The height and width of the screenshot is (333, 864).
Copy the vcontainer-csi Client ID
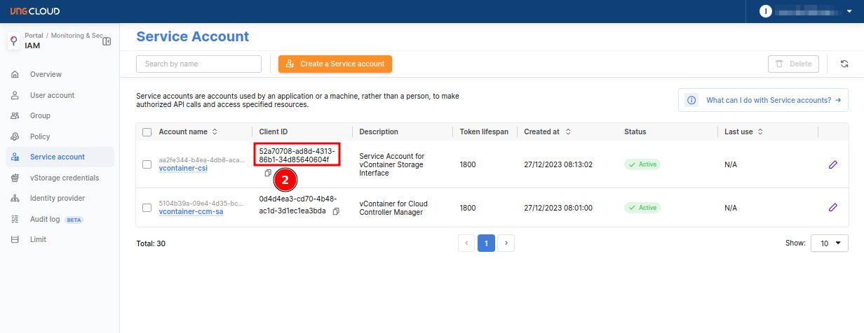tap(268, 173)
